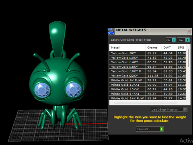Click DWT value 51.78
This screenshot has width=193, height=145.
pyautogui.click(x=168, y=62)
